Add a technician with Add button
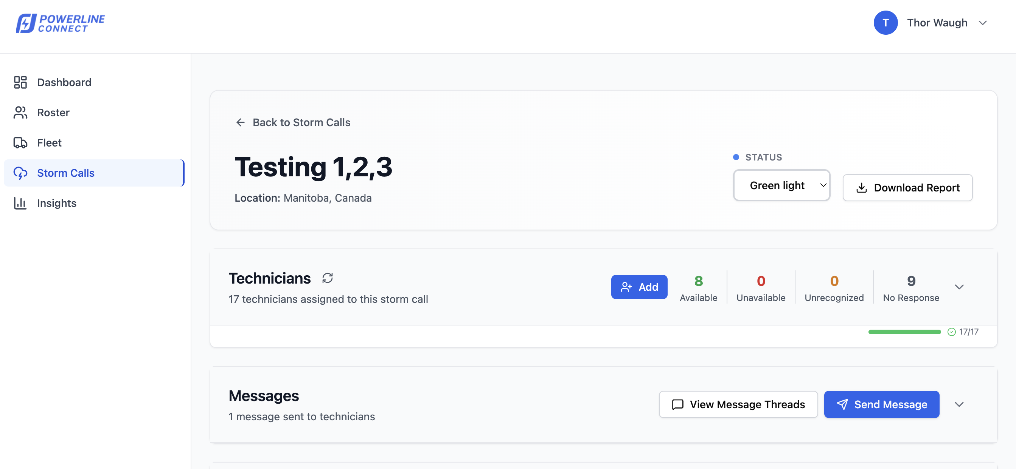The height and width of the screenshot is (469, 1016). [639, 287]
